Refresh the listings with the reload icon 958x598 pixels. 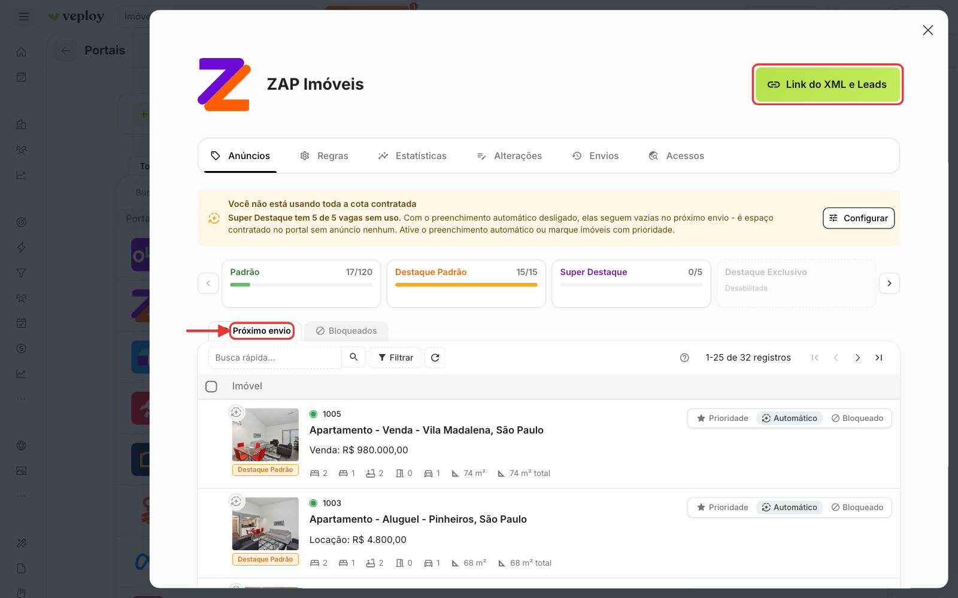pos(435,358)
